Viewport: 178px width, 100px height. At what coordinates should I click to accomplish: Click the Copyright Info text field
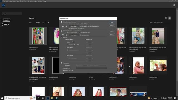(x=91, y=68)
